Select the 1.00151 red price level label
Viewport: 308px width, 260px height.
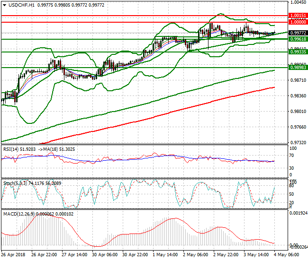click(x=298, y=16)
